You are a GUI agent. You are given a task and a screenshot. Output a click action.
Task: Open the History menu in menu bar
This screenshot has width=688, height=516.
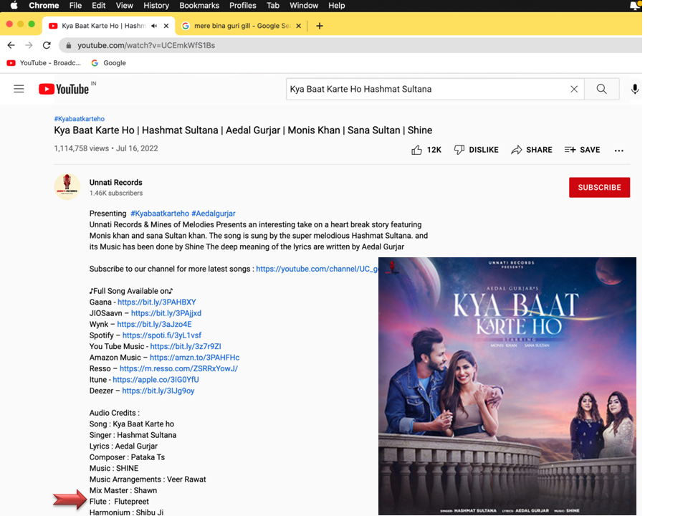click(156, 6)
